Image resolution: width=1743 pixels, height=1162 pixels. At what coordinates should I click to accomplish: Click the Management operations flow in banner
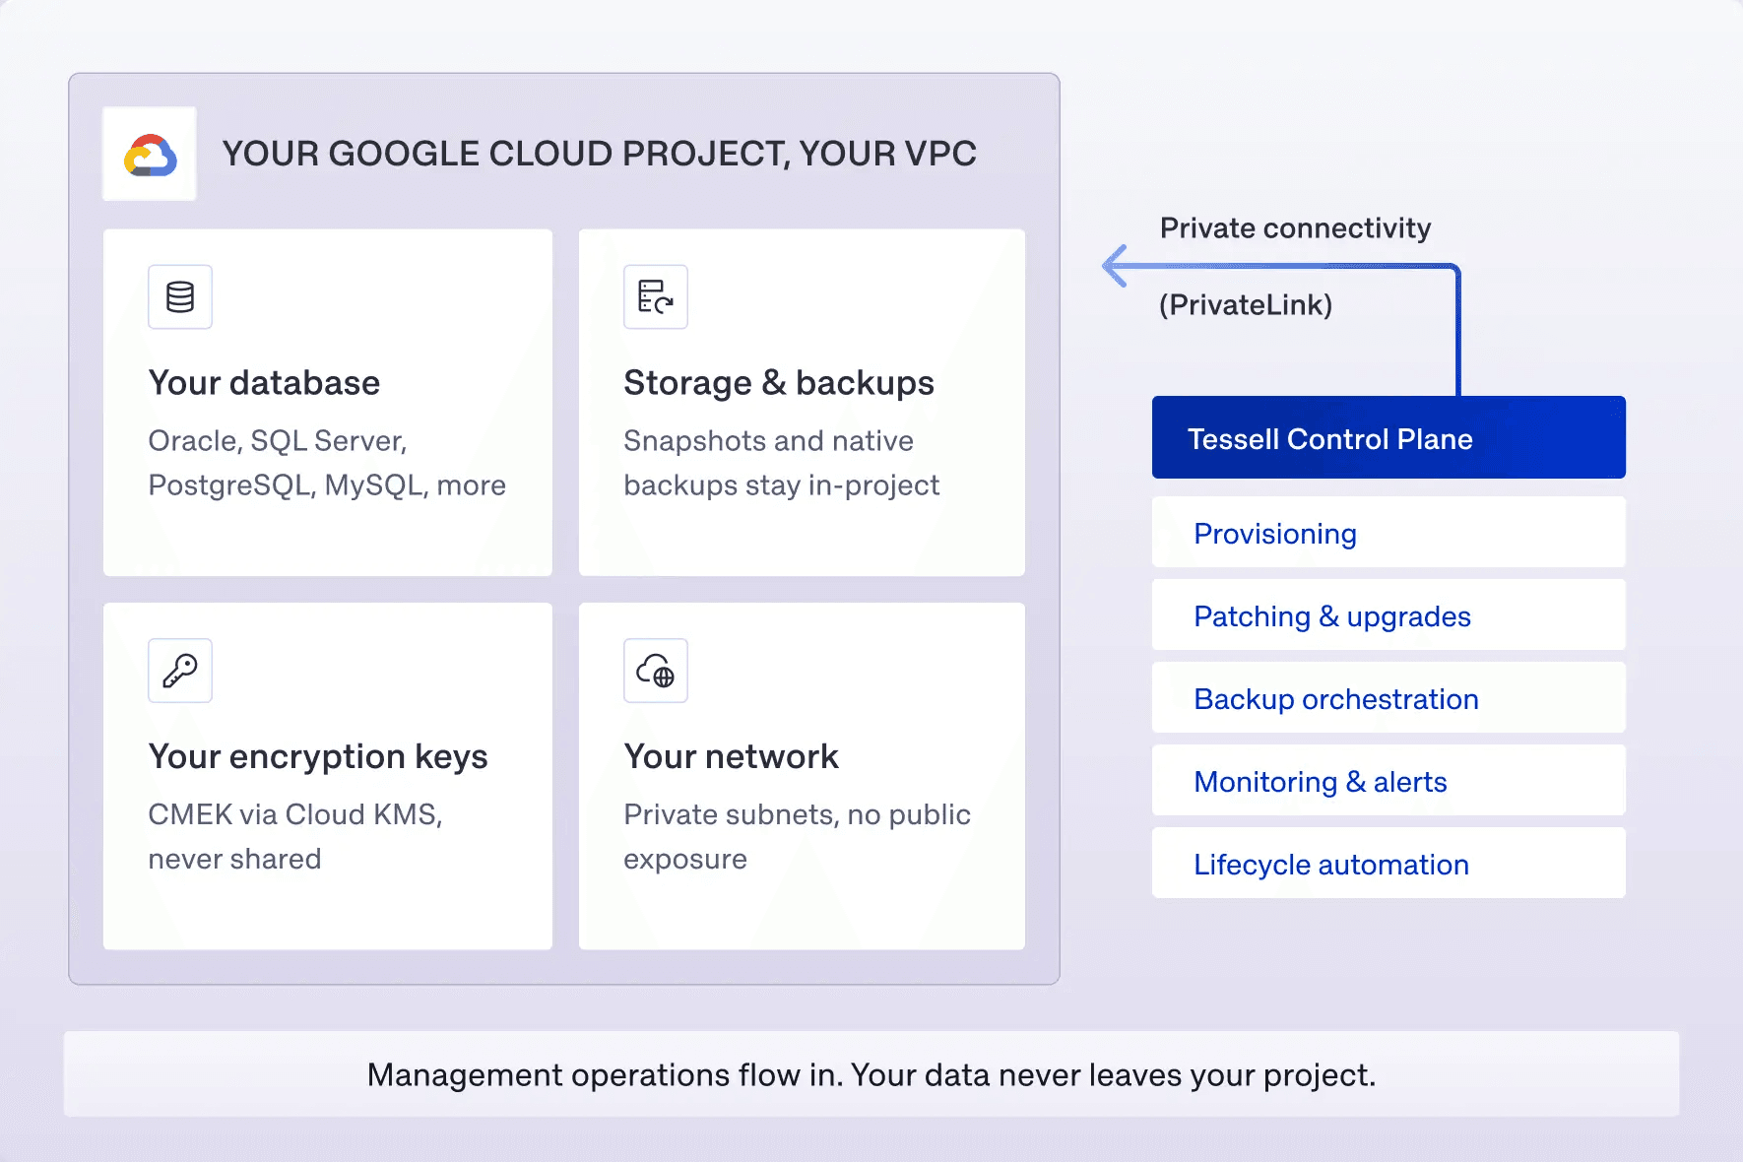[871, 1074]
